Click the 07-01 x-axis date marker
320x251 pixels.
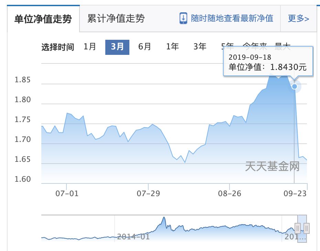coord(67,193)
